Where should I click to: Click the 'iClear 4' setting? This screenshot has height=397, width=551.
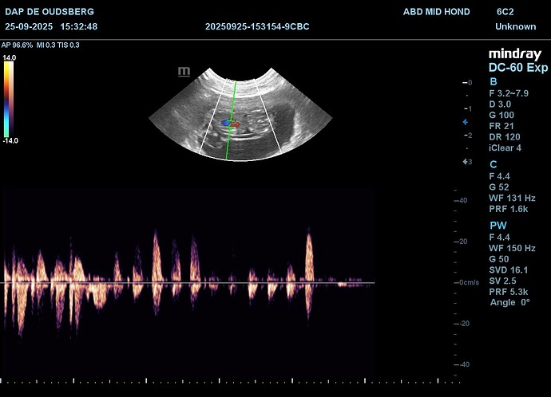click(x=505, y=147)
